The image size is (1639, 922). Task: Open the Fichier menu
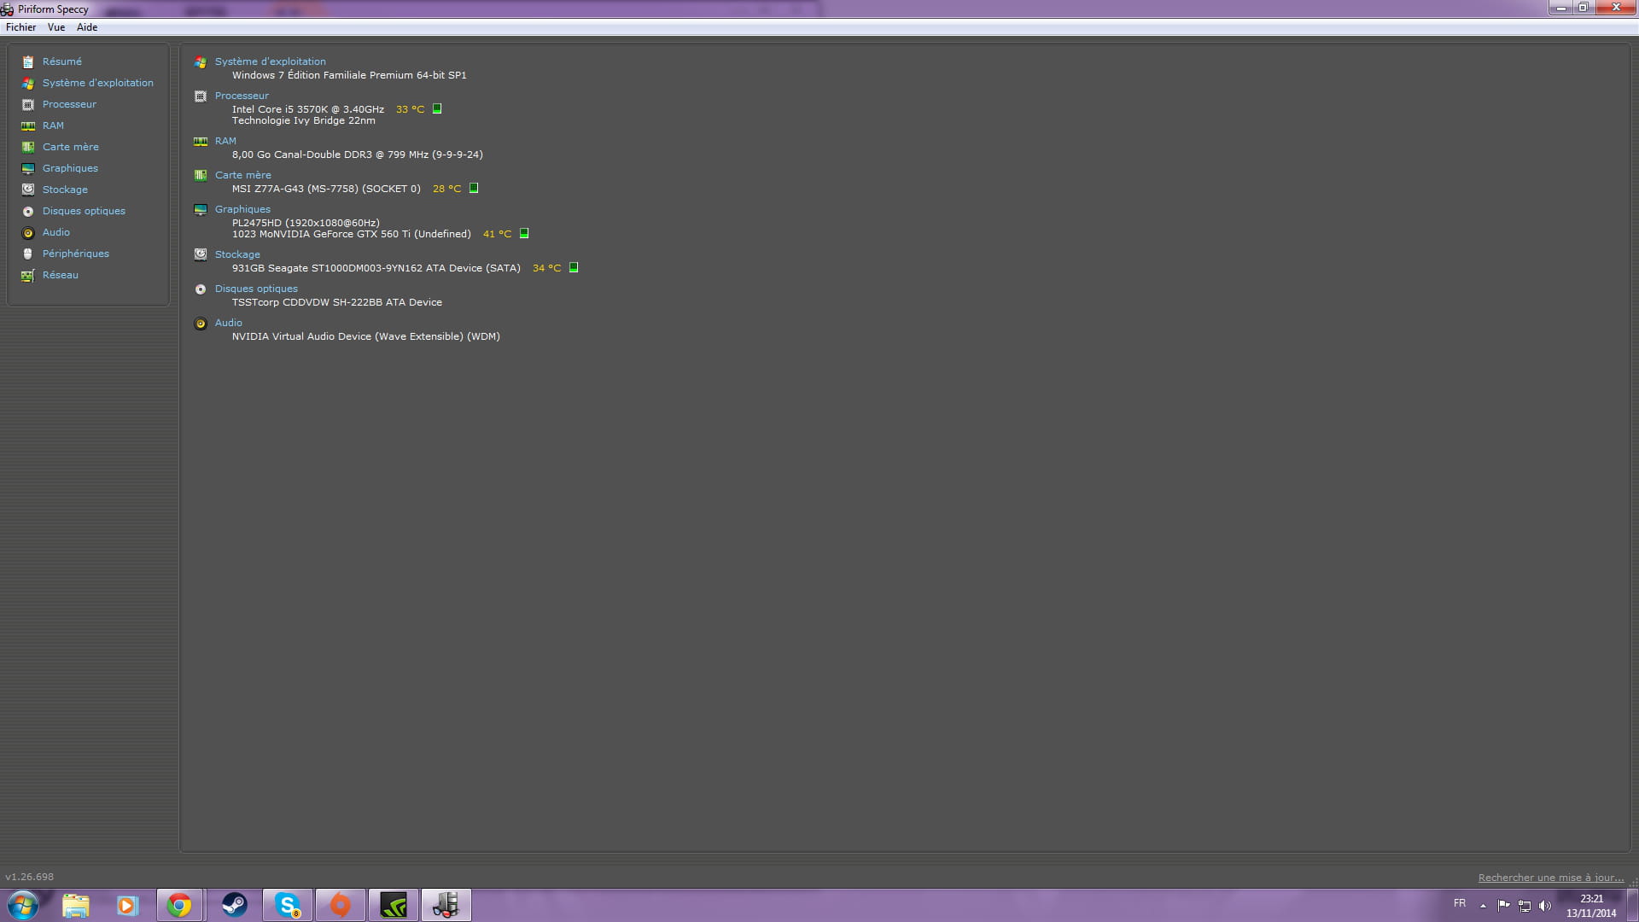pos(20,27)
